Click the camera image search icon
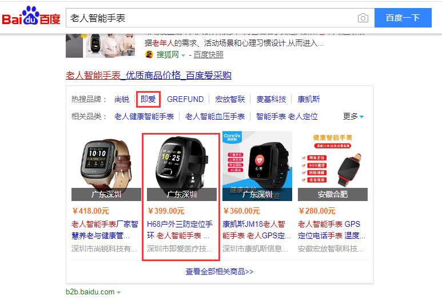 [363, 18]
